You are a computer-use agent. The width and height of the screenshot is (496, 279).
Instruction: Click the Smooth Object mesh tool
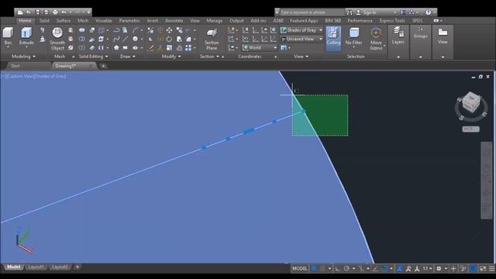click(x=57, y=39)
